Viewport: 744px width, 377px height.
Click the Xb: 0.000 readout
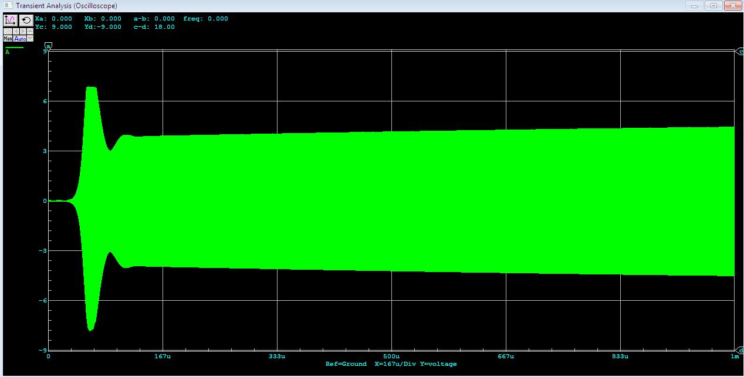coord(103,19)
